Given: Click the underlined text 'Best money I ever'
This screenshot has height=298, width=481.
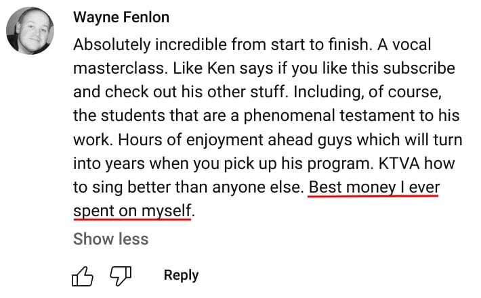Looking at the screenshot, I should 373,186.
